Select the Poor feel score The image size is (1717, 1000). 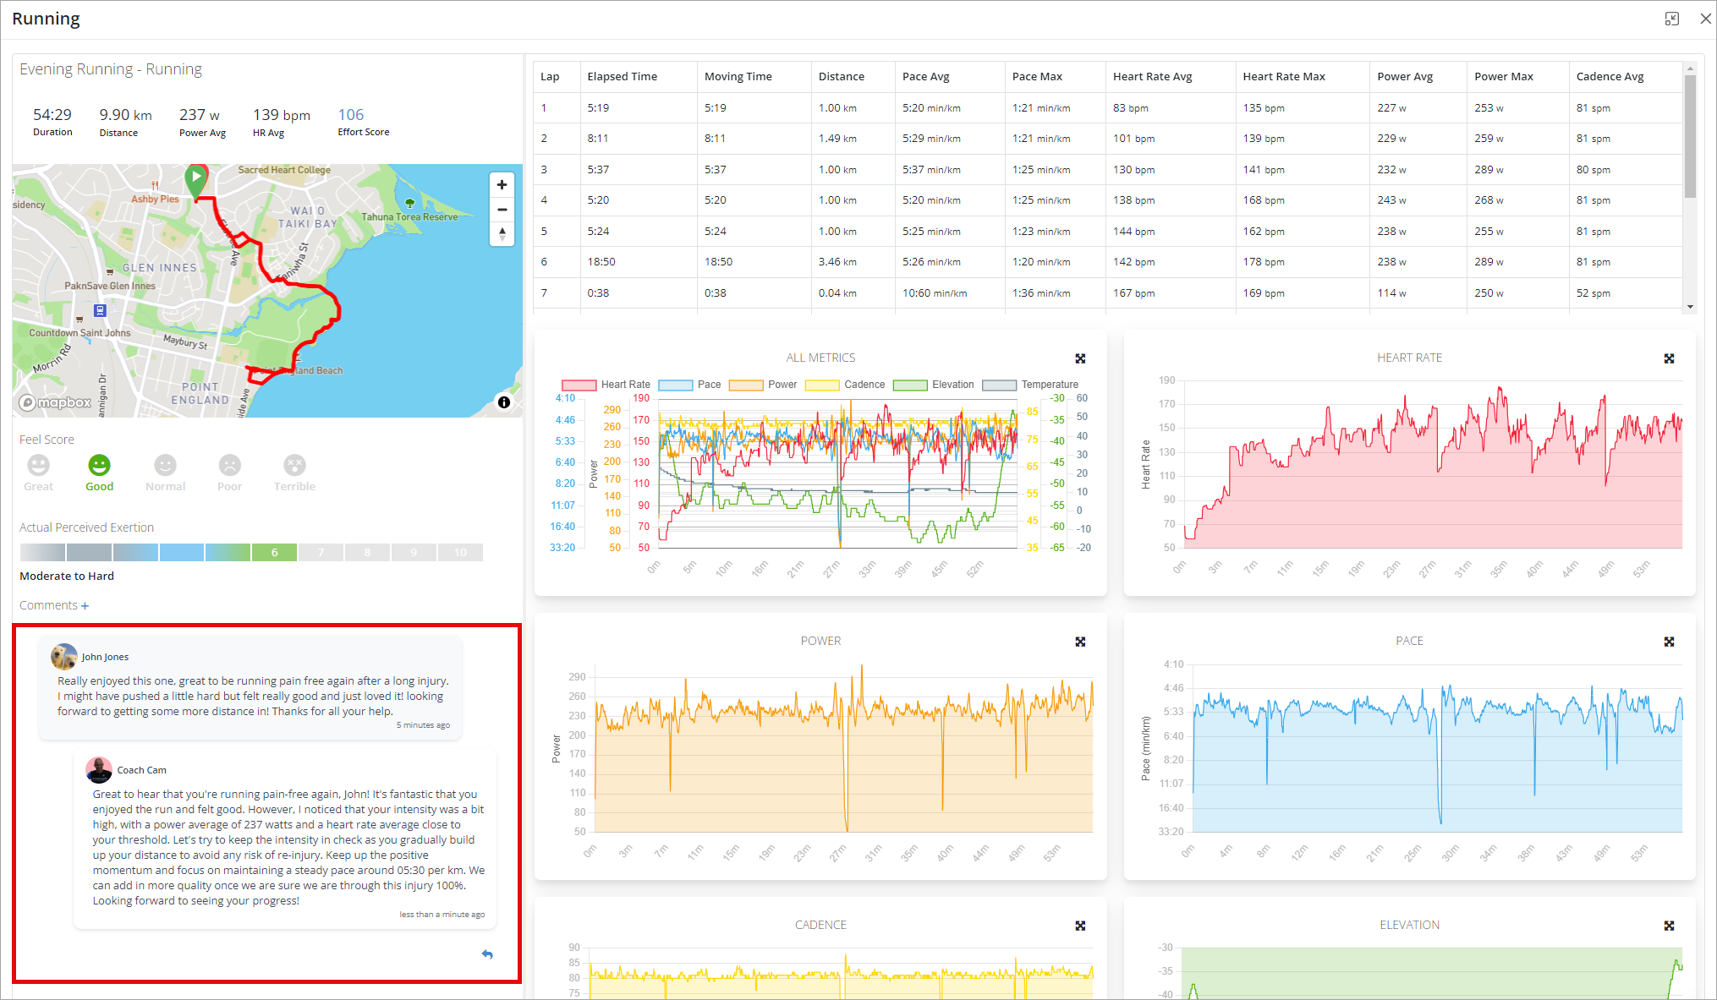tap(229, 473)
